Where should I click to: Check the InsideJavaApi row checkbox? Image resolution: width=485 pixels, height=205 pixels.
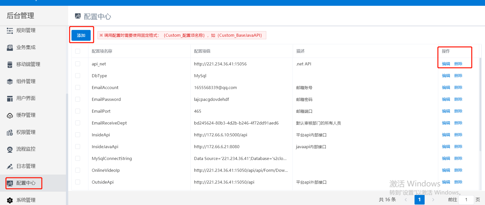click(78, 147)
